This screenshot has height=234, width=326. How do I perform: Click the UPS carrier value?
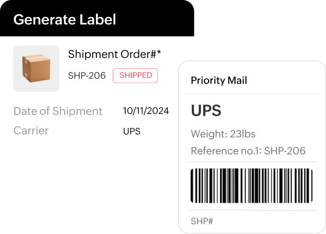(132, 131)
